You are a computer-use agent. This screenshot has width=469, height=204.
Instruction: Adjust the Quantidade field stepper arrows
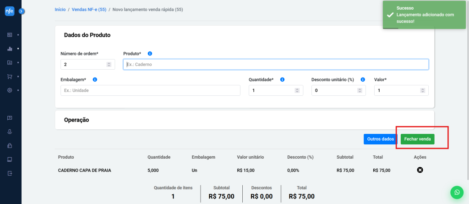click(x=297, y=90)
